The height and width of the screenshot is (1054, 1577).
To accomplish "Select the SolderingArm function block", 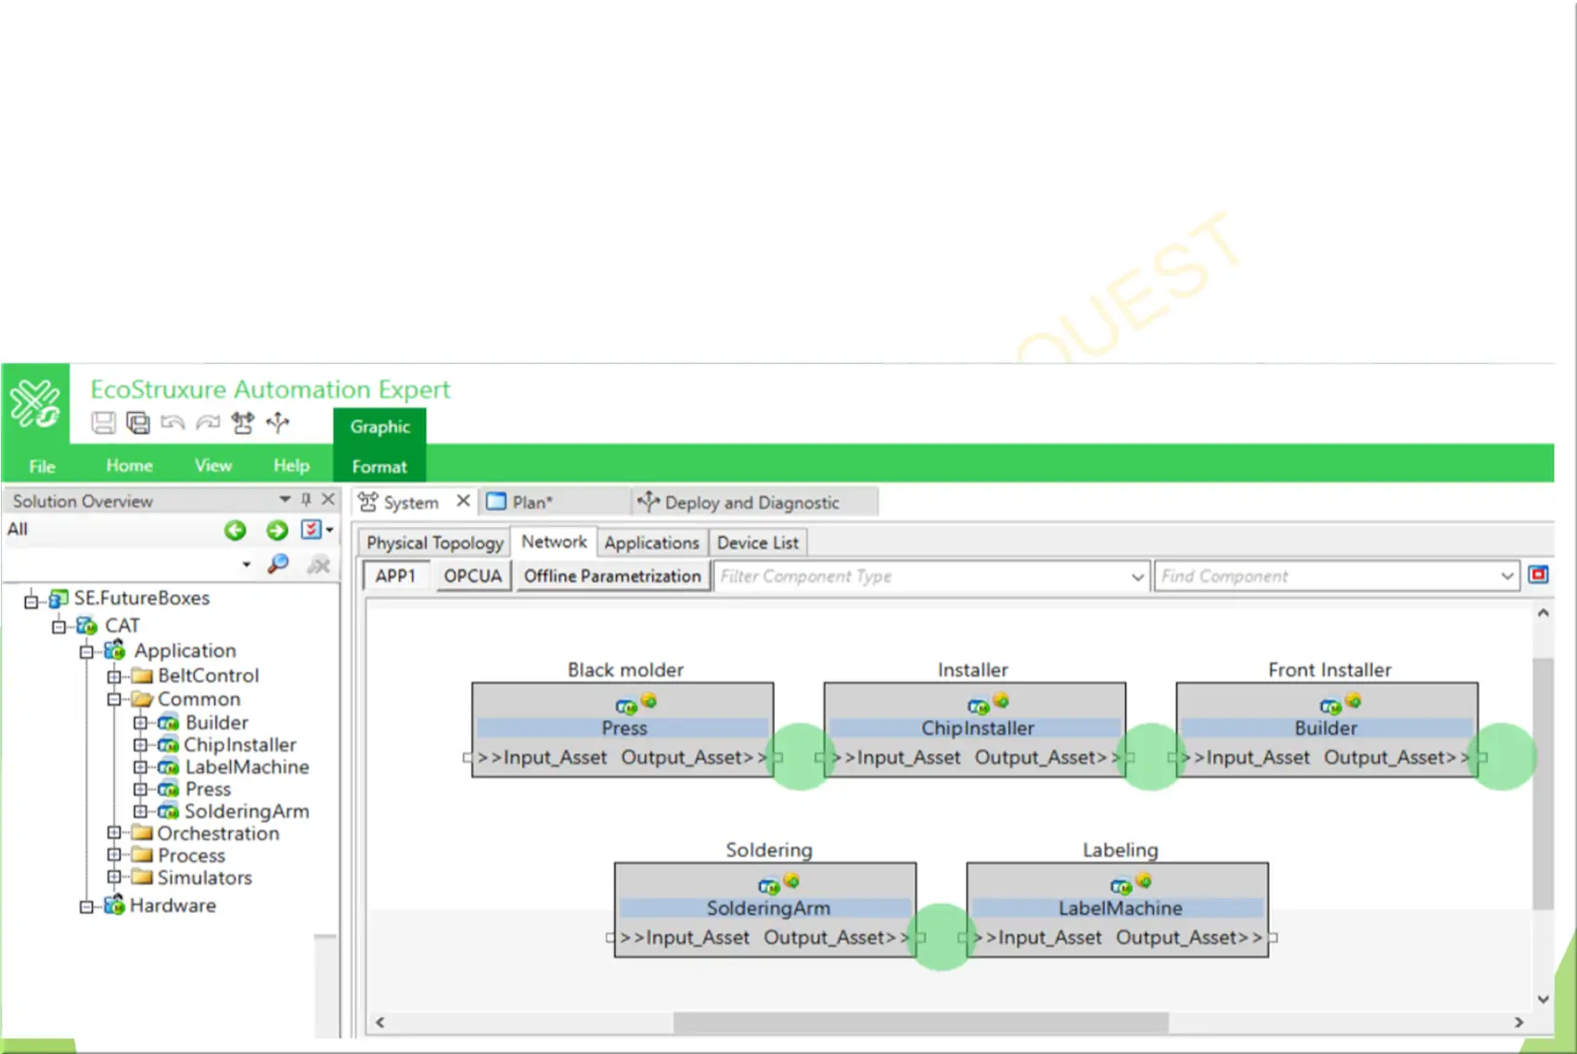I will (x=766, y=908).
